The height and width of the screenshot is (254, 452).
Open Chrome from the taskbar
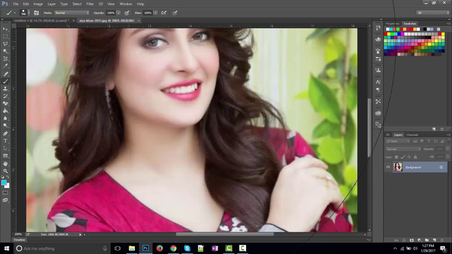tap(173, 248)
